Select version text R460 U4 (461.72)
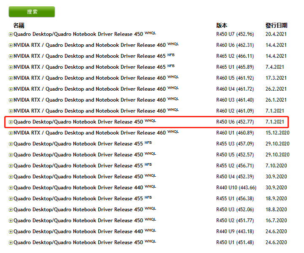The width and height of the screenshot is (304, 253). point(235,89)
